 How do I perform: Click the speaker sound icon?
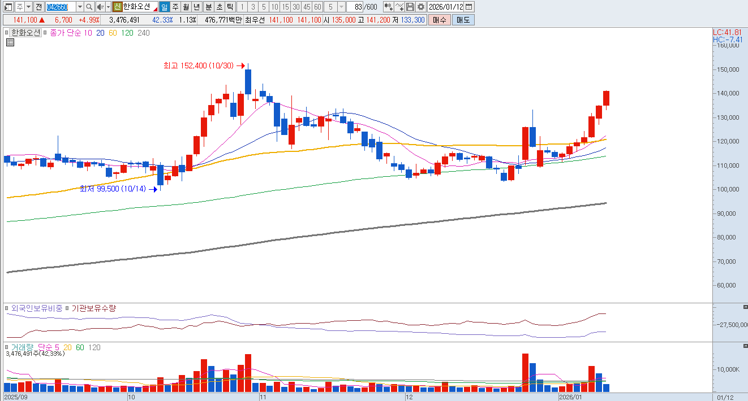click(100, 7)
